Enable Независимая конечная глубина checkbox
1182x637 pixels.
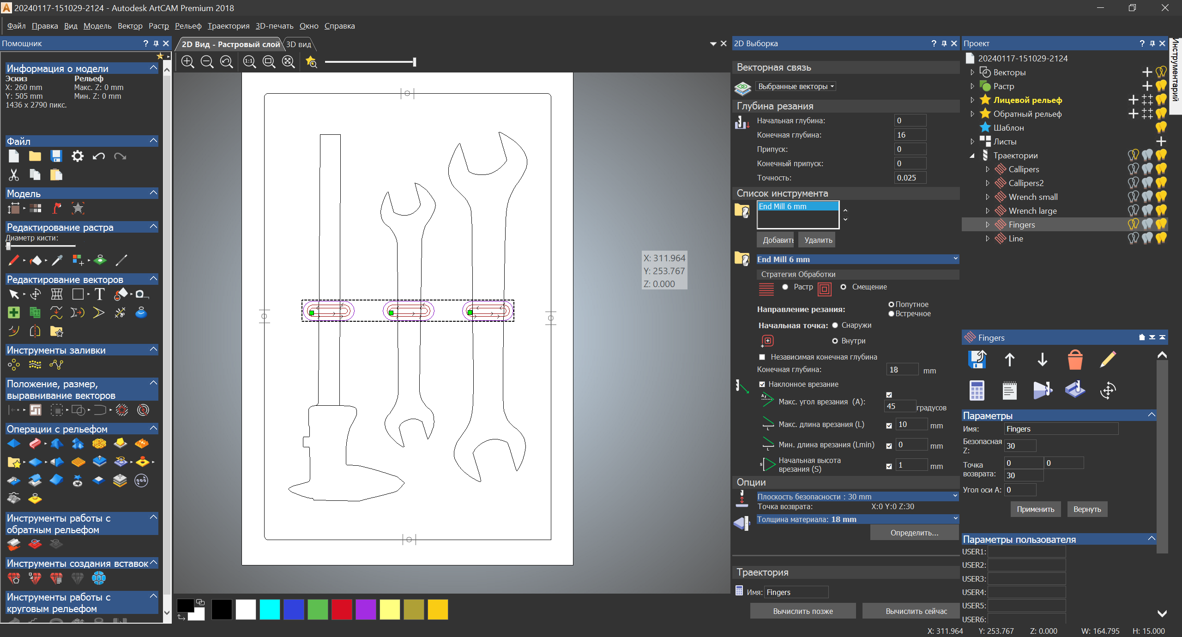tap(762, 357)
